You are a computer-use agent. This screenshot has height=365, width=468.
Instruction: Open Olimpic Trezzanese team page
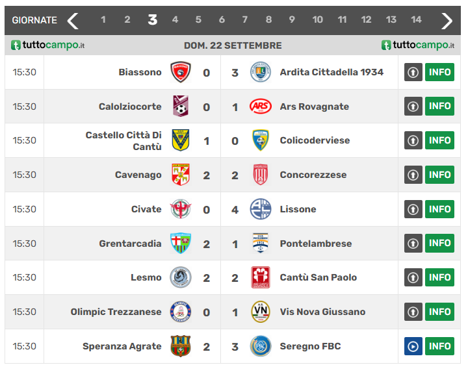[x=116, y=312]
